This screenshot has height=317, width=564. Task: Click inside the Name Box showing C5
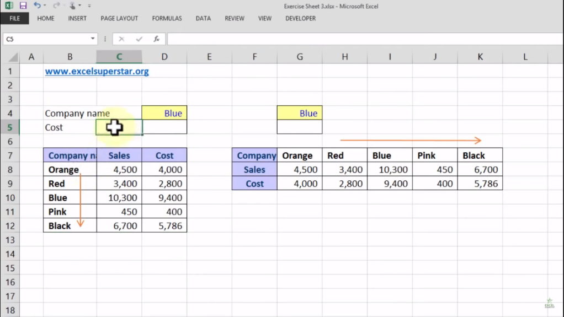coord(46,39)
